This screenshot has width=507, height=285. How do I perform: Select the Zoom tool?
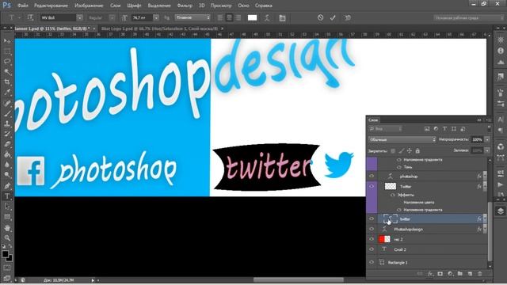[7, 238]
